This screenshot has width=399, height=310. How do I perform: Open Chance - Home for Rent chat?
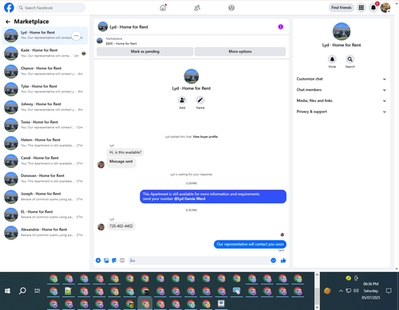click(x=45, y=71)
